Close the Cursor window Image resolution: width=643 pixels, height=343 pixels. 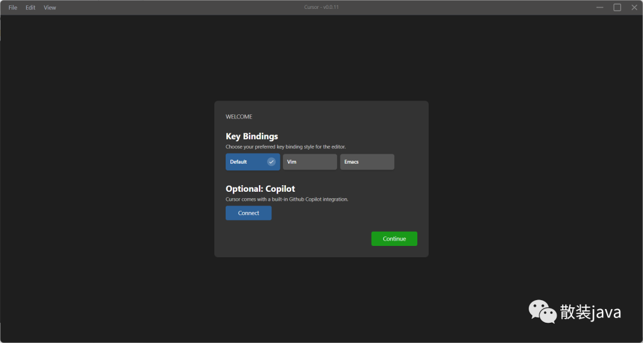point(634,7)
